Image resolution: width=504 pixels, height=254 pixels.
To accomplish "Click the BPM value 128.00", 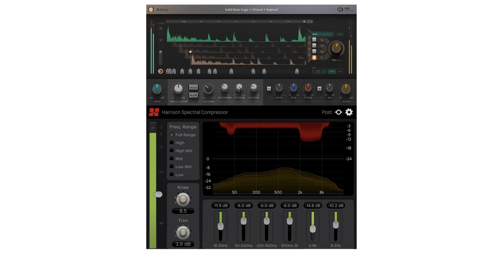I will [x=319, y=72].
